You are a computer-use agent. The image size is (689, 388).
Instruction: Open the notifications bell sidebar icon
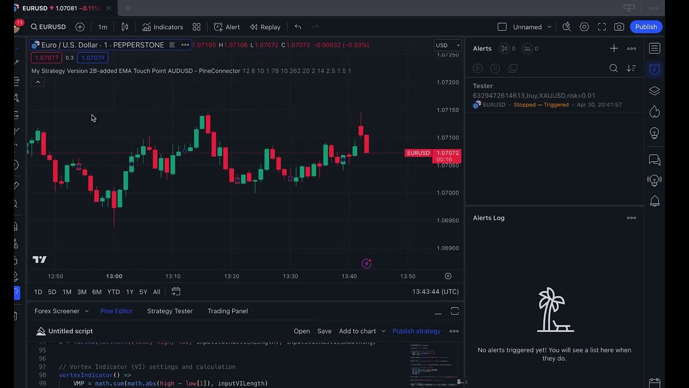(x=655, y=202)
